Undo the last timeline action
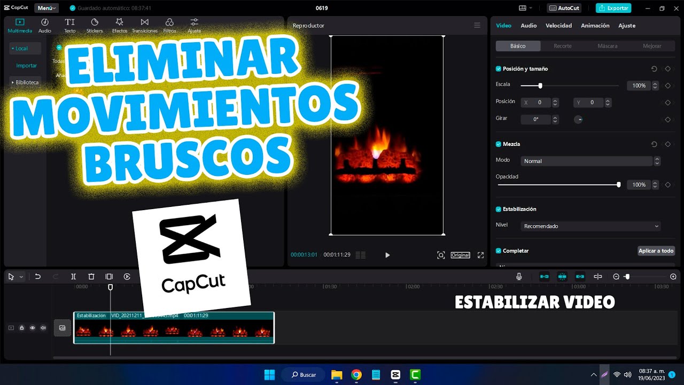 pyautogui.click(x=38, y=276)
